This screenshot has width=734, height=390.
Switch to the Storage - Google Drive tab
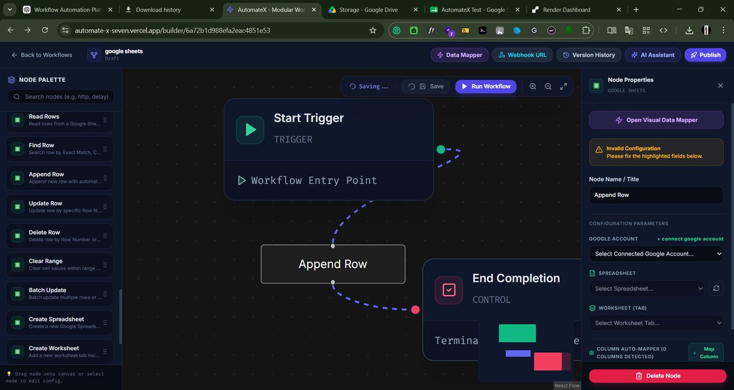(372, 10)
